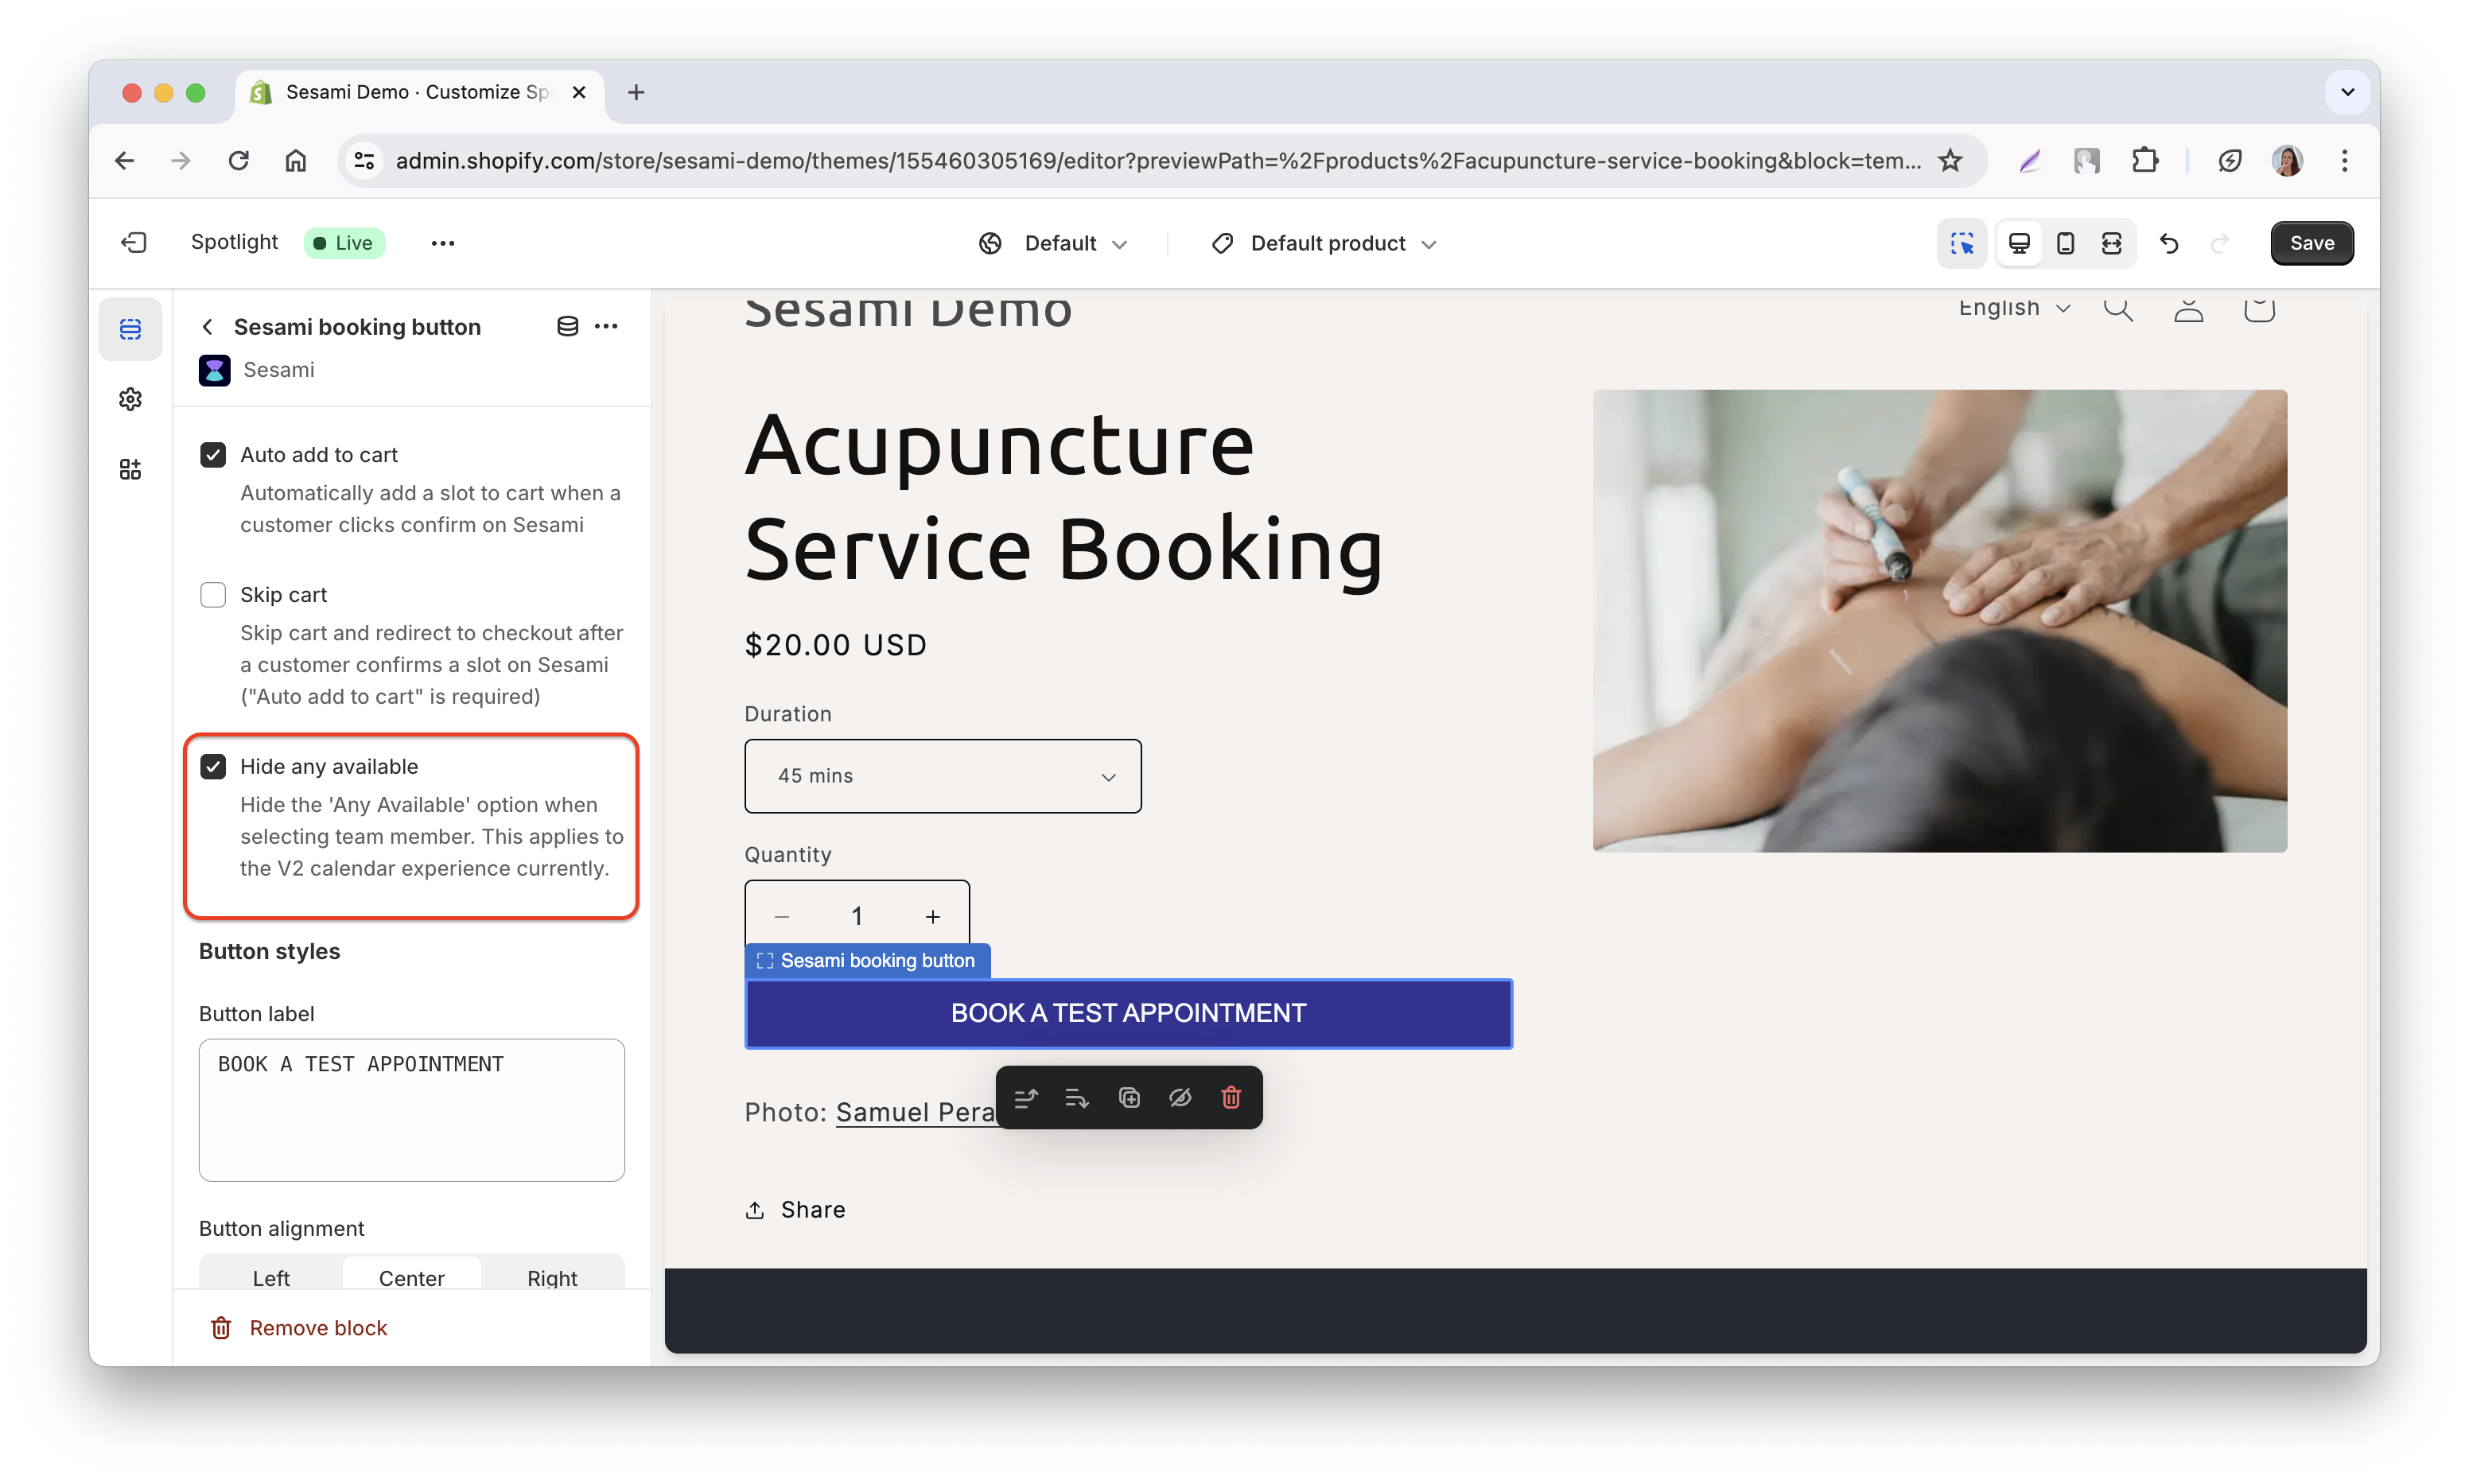Viewport: 2469px width, 1484px height.
Task: Edit the Button label text field
Action: (x=411, y=1110)
